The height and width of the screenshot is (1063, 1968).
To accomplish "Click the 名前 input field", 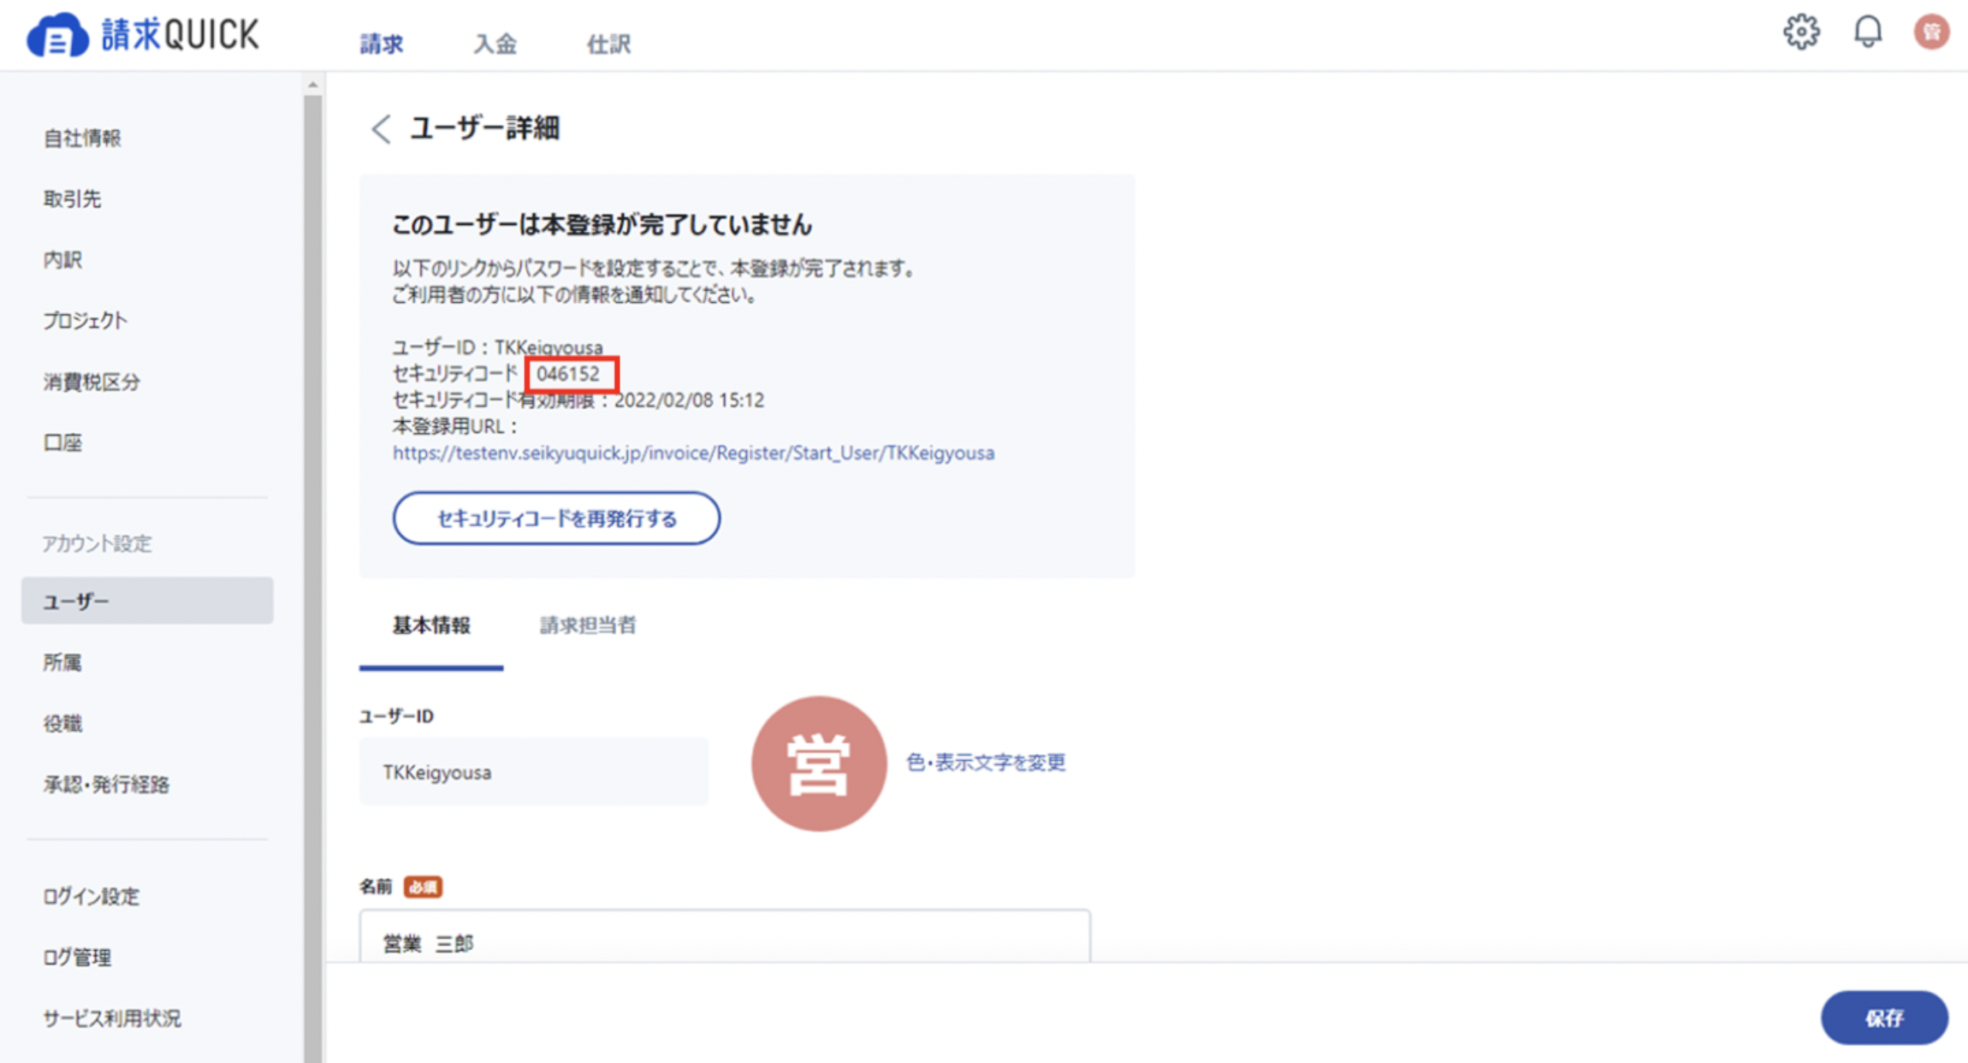I will pos(725,936).
